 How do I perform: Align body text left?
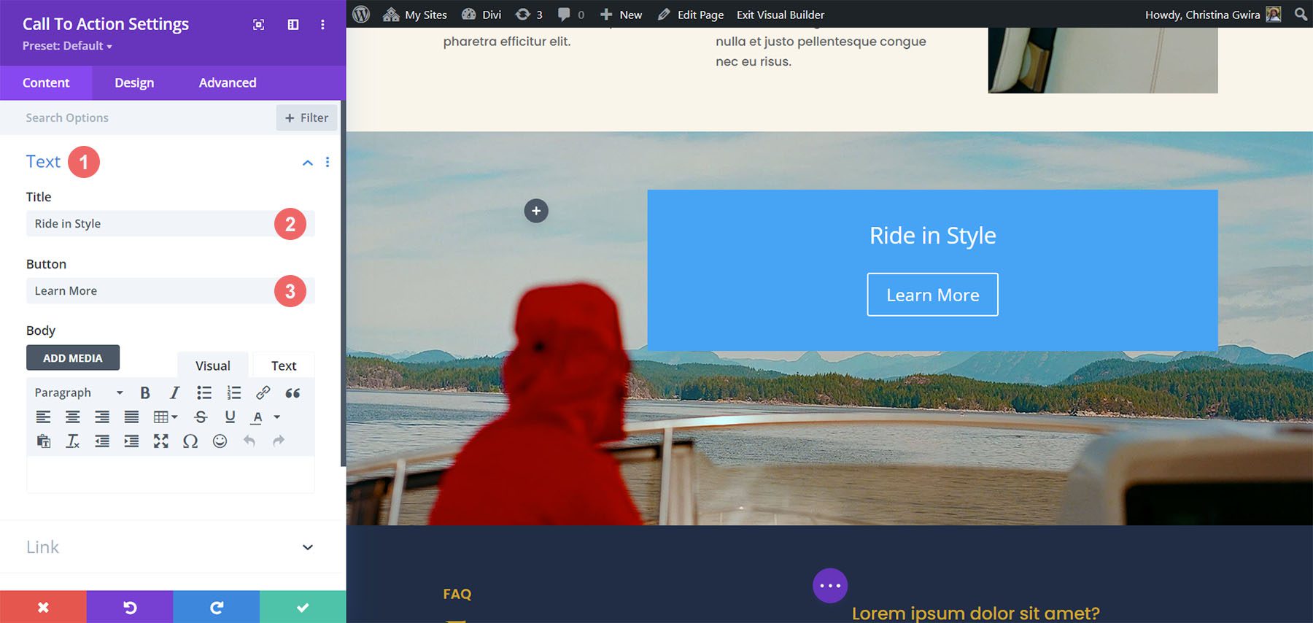[44, 417]
